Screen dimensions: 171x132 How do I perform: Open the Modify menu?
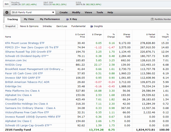click(76, 12)
